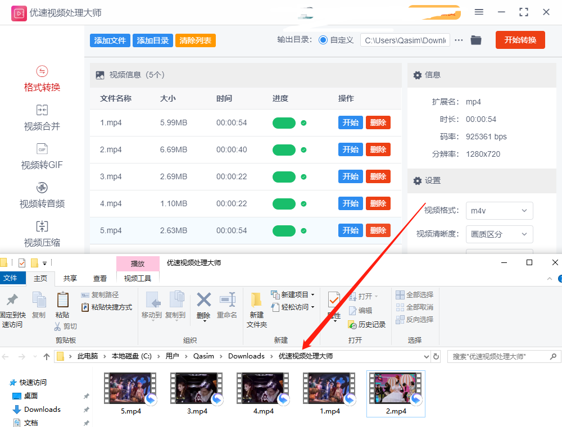Screen dimensions: 562x427
Task: Select 桌面 in quick access tree
Action: [x=31, y=396]
